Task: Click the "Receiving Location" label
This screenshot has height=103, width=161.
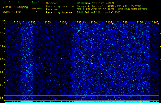Action: (60, 6)
